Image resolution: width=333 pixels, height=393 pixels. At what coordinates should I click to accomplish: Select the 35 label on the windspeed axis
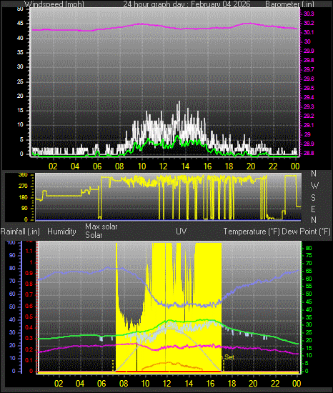pyautogui.click(x=20, y=52)
